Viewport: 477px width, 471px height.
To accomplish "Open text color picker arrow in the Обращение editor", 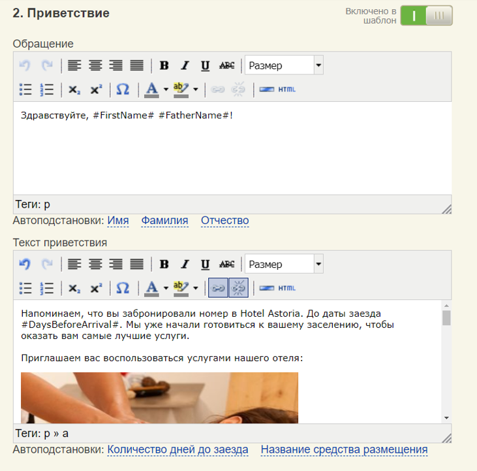I will 166,89.
